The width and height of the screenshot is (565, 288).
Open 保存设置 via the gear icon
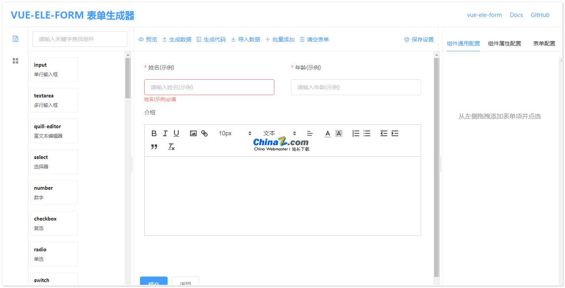pos(418,39)
